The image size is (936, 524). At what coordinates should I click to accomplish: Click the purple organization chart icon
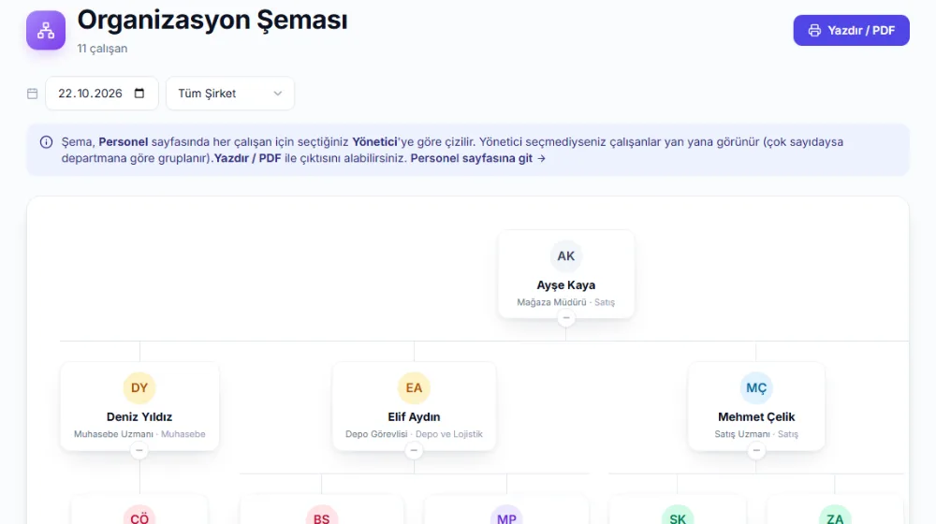46,31
